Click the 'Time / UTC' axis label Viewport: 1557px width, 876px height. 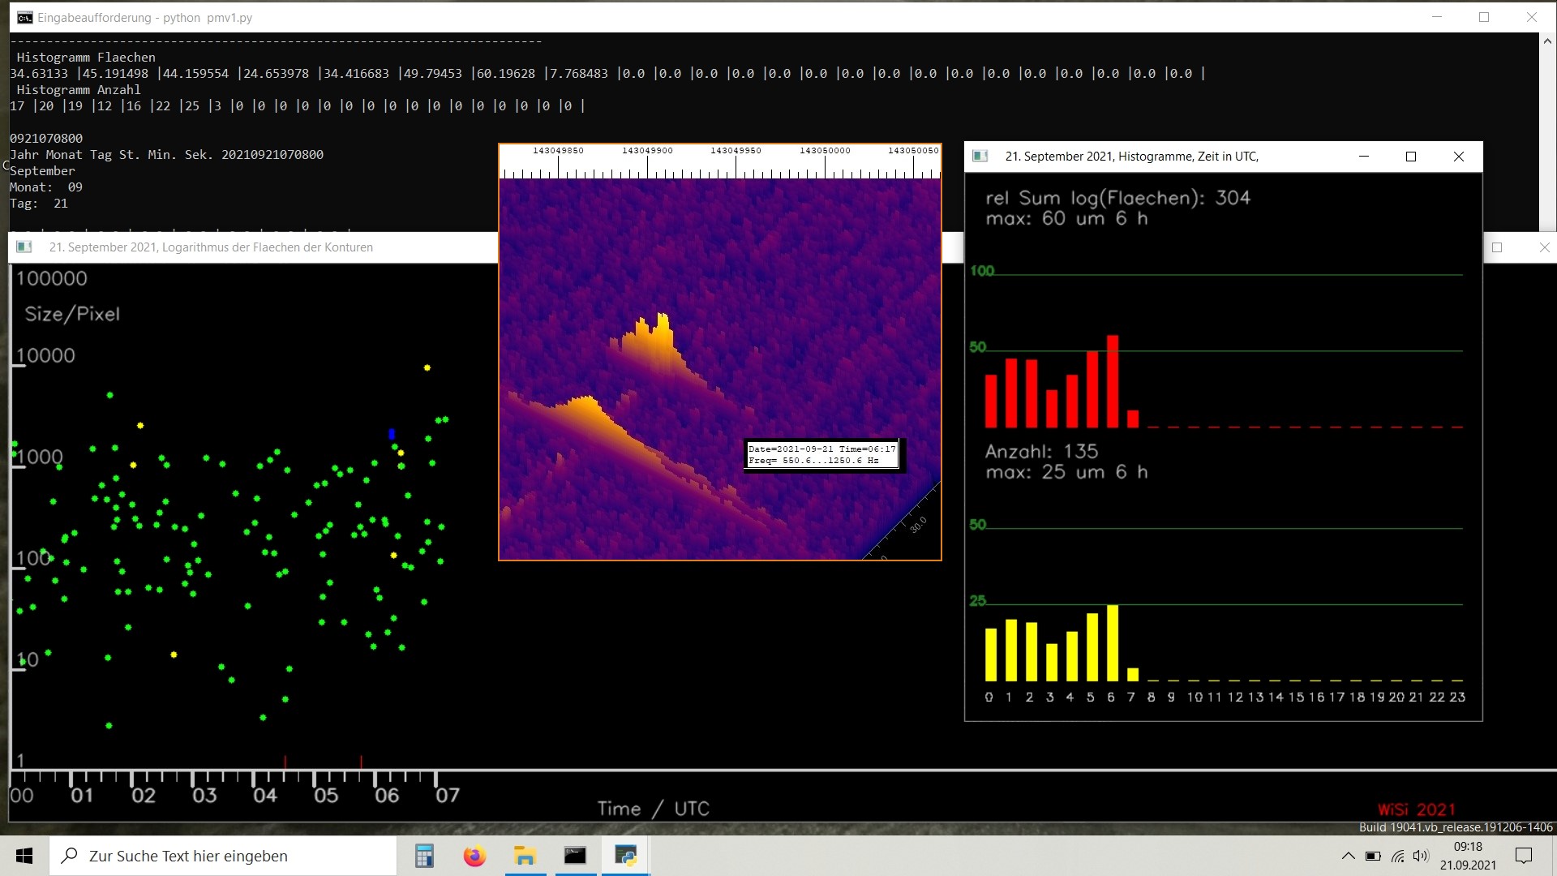654,809
